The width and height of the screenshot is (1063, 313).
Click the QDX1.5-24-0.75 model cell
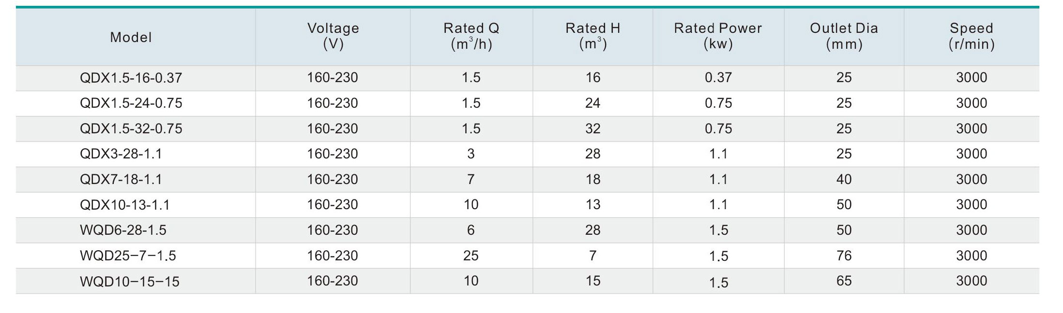(x=131, y=103)
